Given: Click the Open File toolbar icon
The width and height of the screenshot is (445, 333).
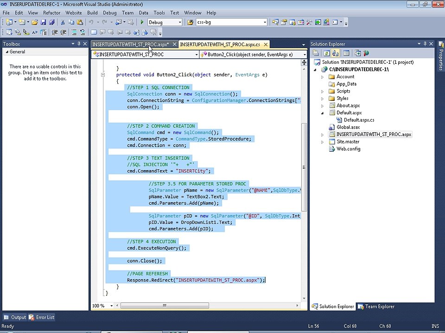Looking at the screenshot, I should [x=35, y=22].
